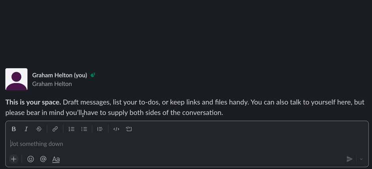The image size is (372, 169).
Task: Toggle bold formatting in the composer
Action: [x=13, y=129]
